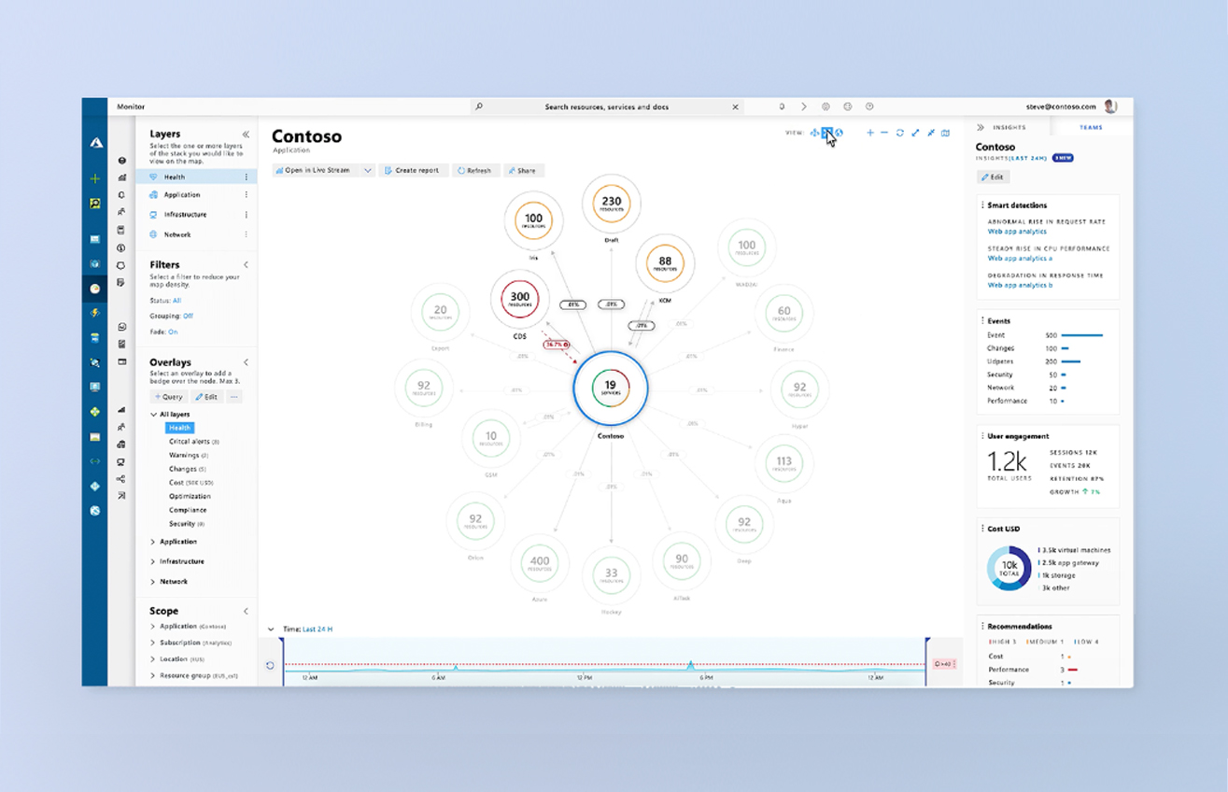This screenshot has height=792, width=1228.
Task: Select the Application layer in Layers list
Action: (182, 195)
